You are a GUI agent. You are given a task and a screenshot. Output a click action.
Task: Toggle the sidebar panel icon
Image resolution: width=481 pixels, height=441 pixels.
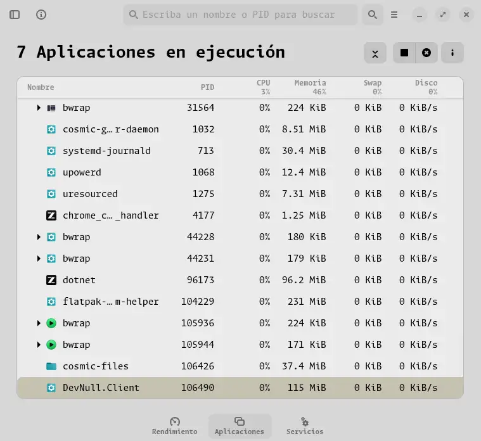(x=15, y=15)
